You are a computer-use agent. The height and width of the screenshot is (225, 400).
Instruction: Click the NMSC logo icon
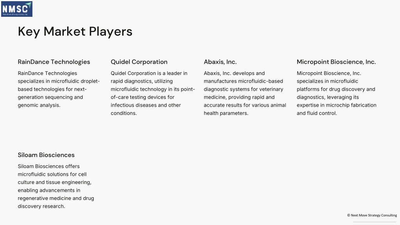pos(16,9)
